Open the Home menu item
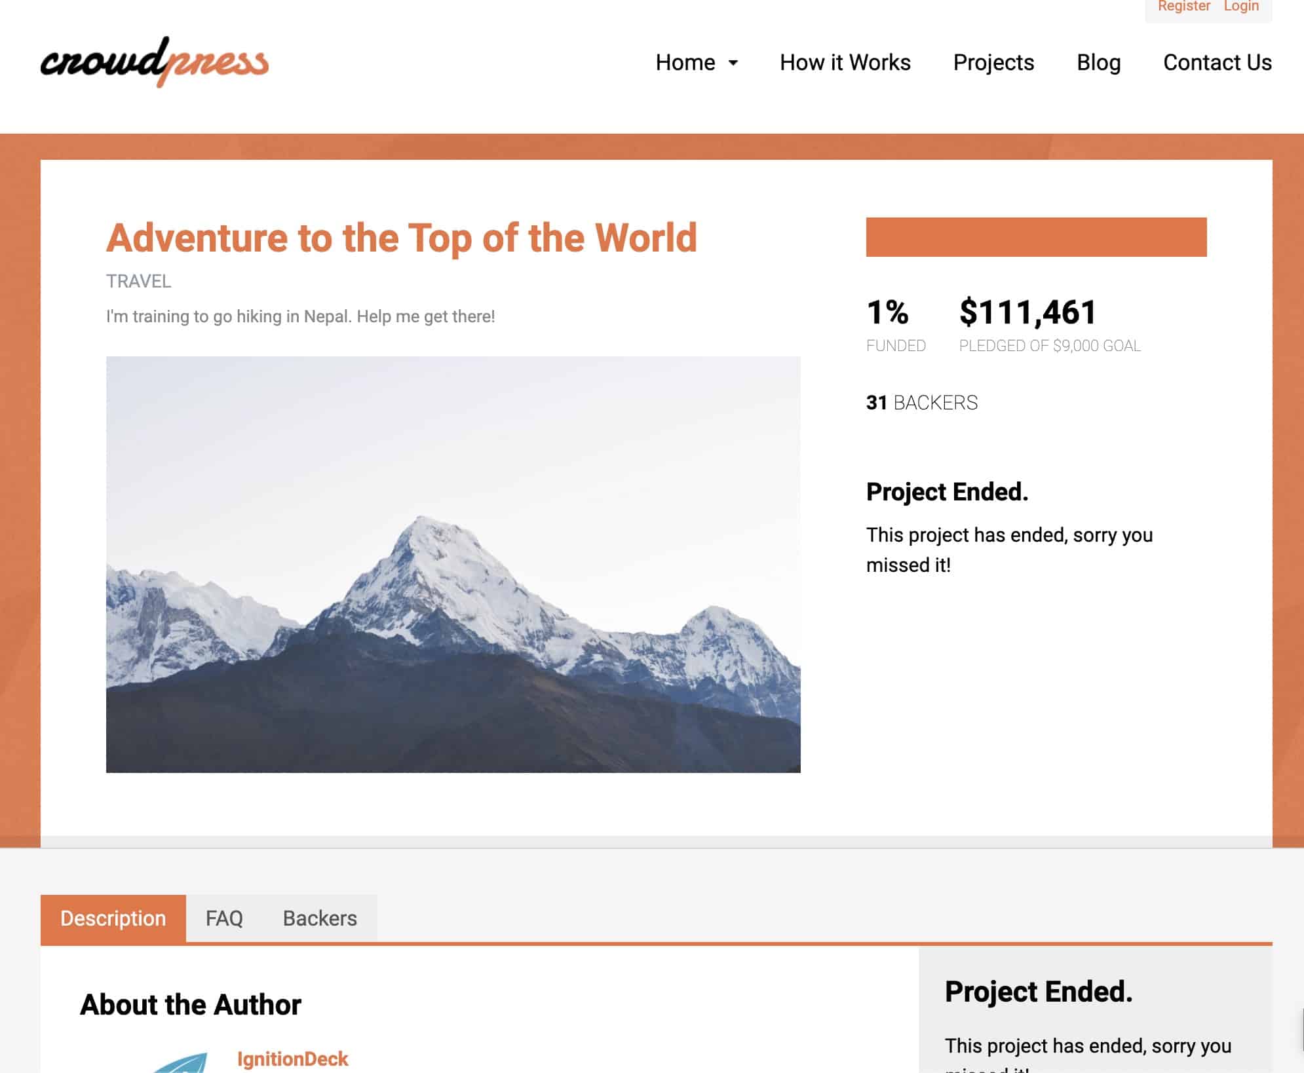The width and height of the screenshot is (1304, 1073). (685, 62)
